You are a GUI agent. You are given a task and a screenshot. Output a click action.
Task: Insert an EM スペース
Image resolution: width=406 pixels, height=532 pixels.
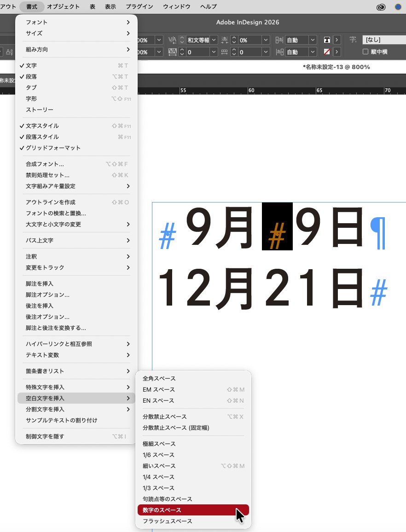193,389
